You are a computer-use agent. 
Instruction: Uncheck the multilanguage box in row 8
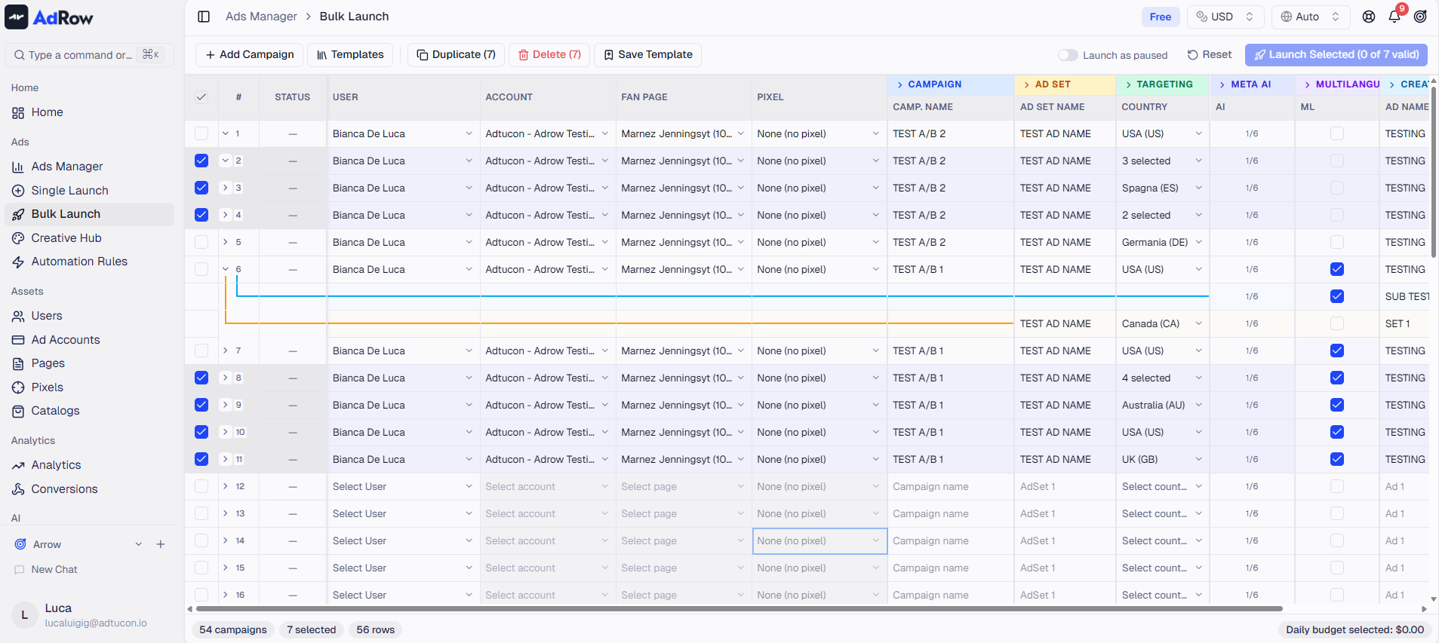pyautogui.click(x=1336, y=378)
